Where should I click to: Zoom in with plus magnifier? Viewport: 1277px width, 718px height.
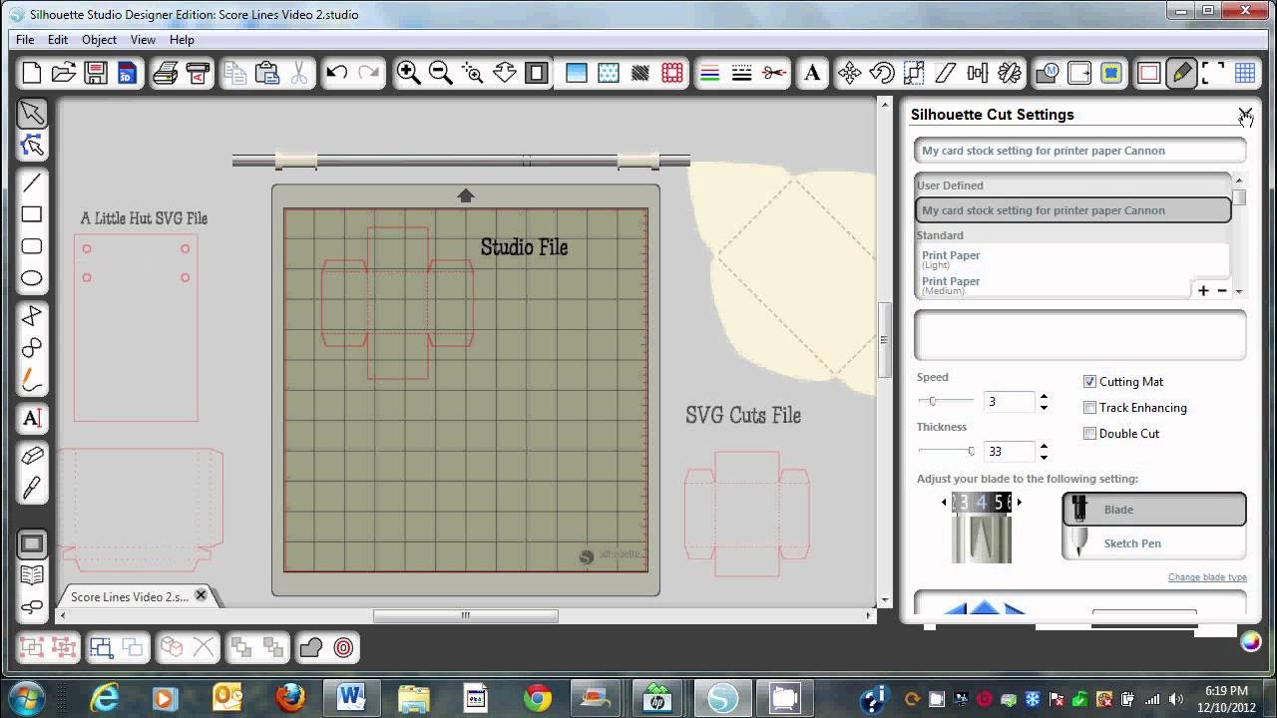(x=408, y=73)
